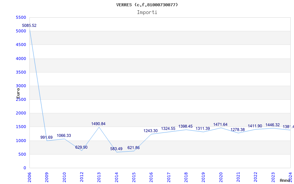294x184 pixels.
Task: Click the data label 583.49
Action: click(116, 149)
